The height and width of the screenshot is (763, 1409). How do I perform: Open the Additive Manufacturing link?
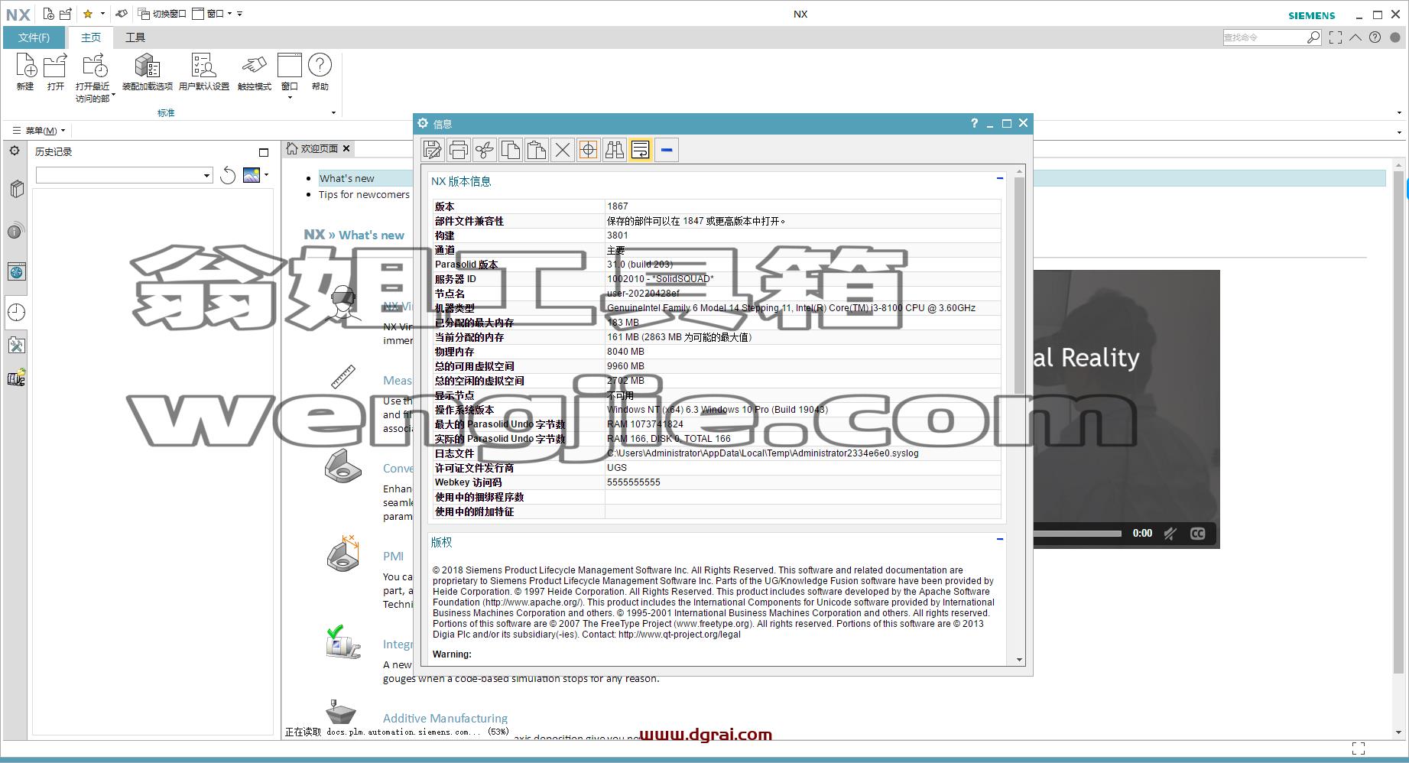[445, 718]
